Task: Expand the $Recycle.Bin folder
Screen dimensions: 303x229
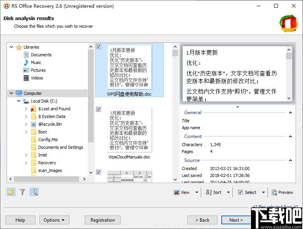Action: [x=26, y=124]
